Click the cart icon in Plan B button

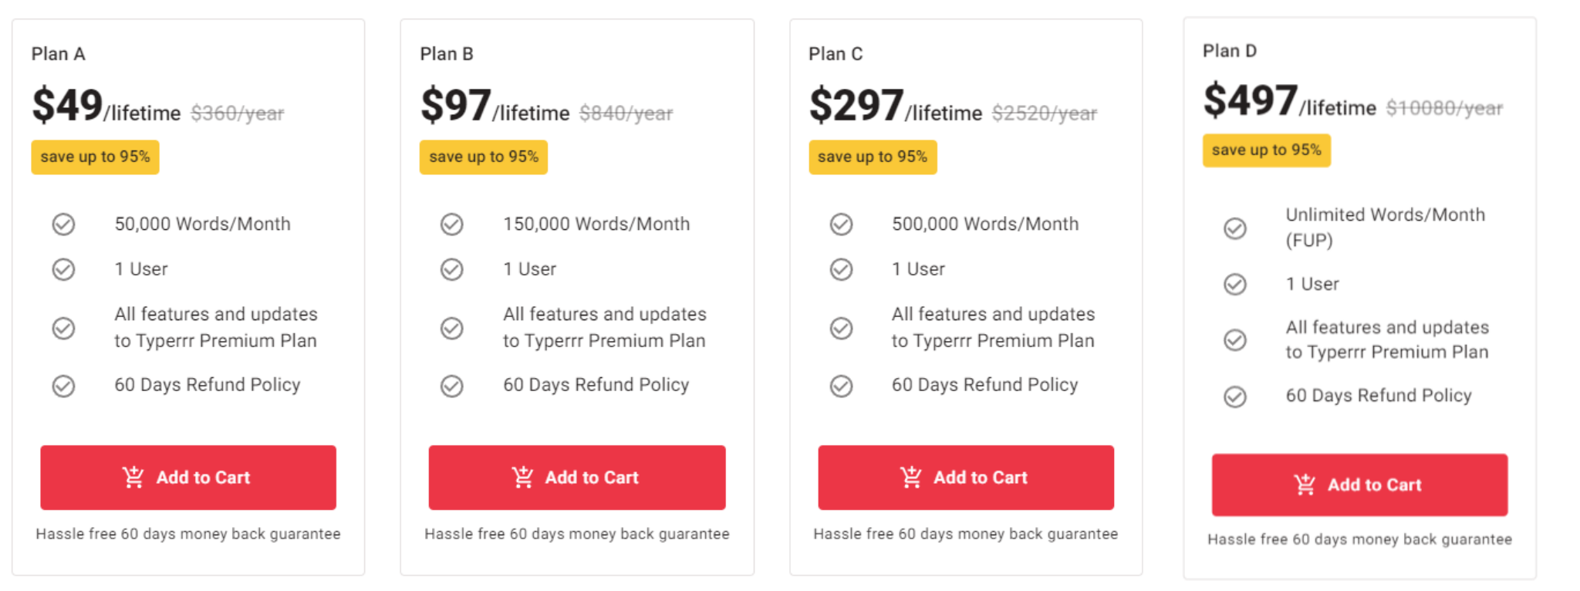click(522, 478)
